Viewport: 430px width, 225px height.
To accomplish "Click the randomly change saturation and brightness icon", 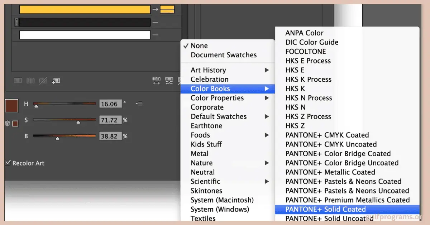I will pos(169,80).
